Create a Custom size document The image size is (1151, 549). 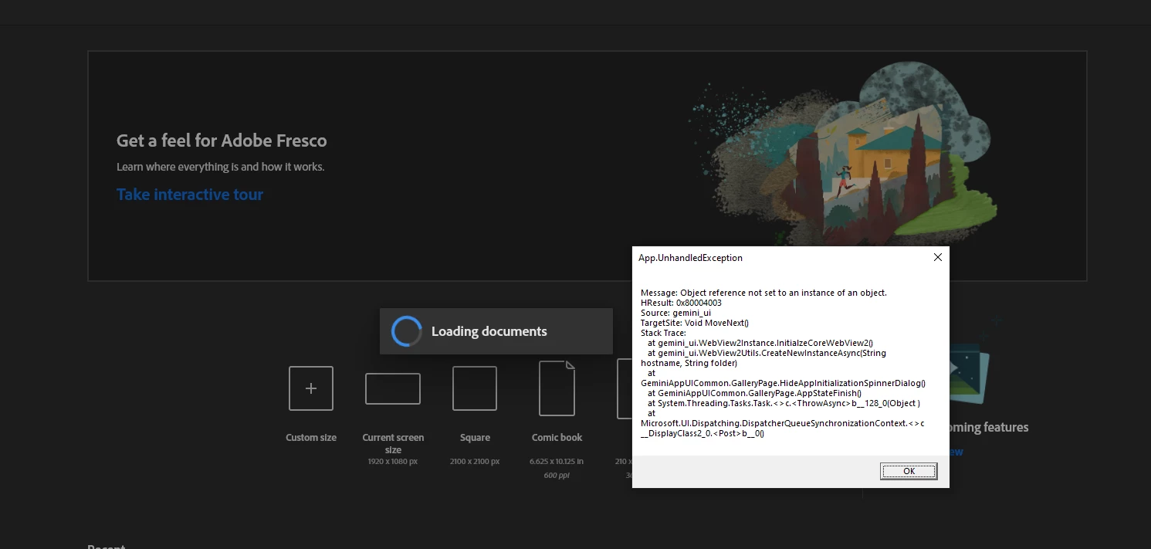point(311,388)
